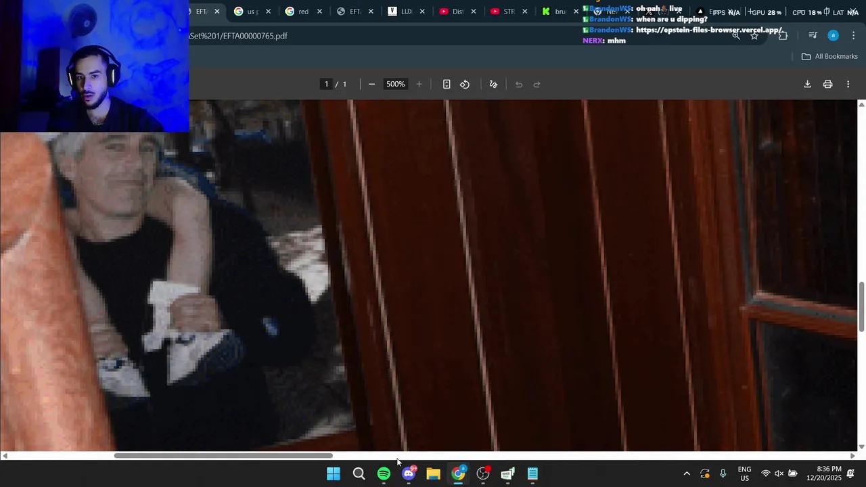Open Discord from the taskbar
The image size is (866, 487).
coord(409,473)
